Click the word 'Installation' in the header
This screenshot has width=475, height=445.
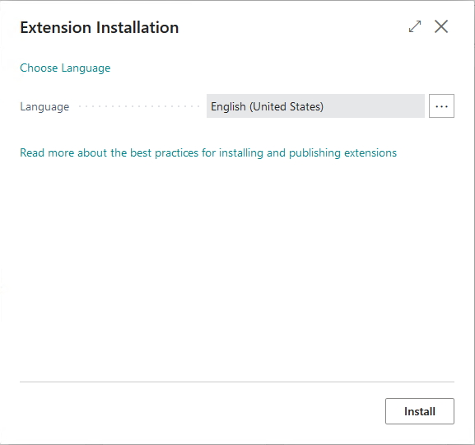(x=137, y=27)
